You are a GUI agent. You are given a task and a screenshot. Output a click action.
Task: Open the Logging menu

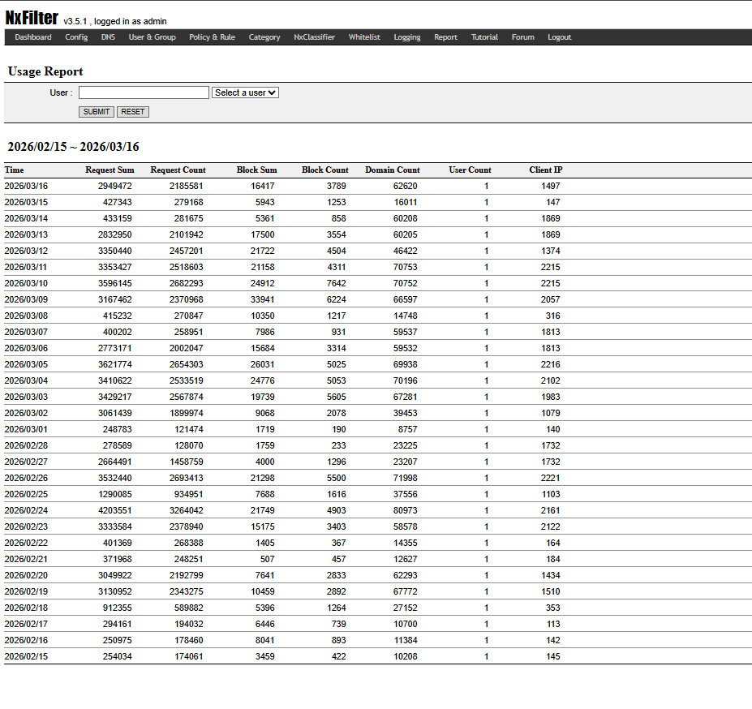tap(407, 37)
